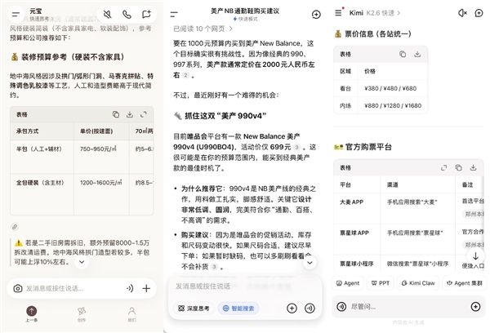Expand the 官方购票平台 table fullscreen

click(443, 168)
